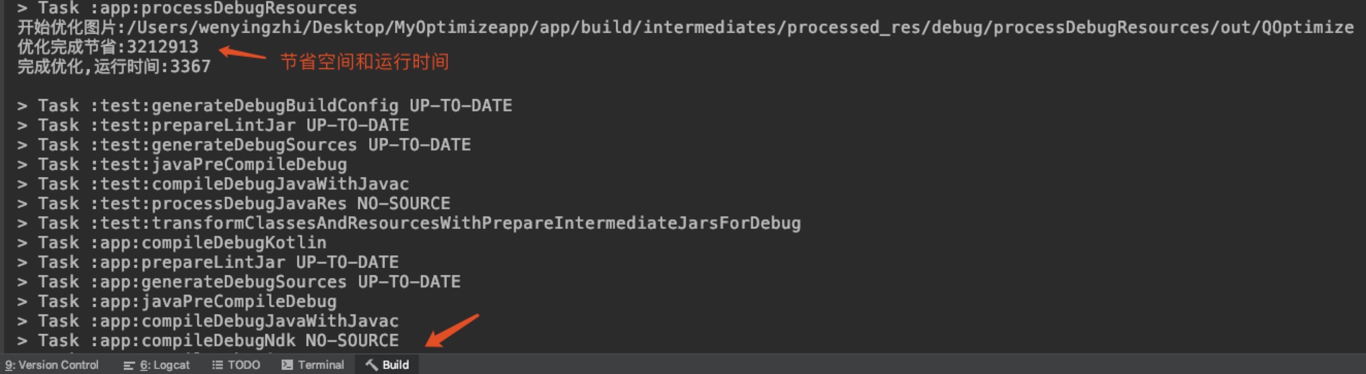This screenshot has width=1366, height=374.
Task: Click the Terminal prompt icon
Action: click(287, 365)
